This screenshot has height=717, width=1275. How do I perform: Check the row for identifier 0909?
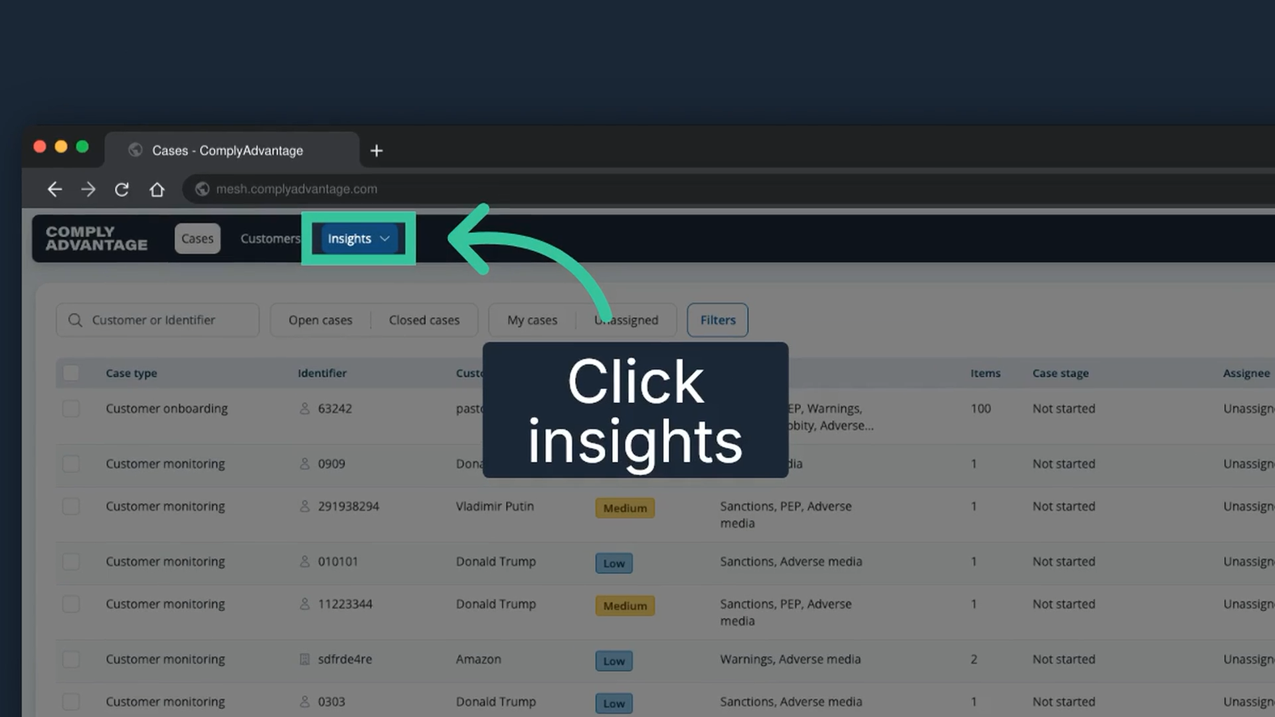[71, 463]
